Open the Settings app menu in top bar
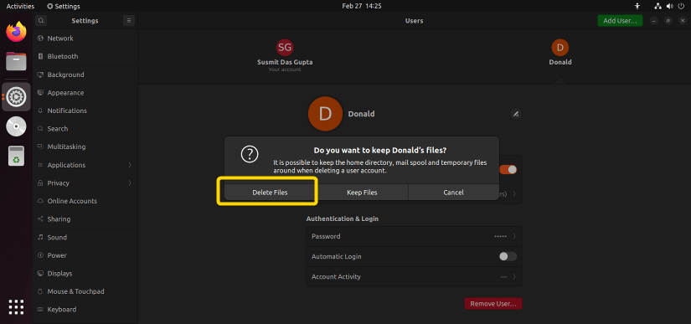The image size is (691, 324). pos(64,6)
